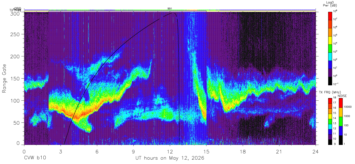Click the 10000 label on the NOISE scale
Image resolution: width=355 pixels, height=164 pixels.
(x=348, y=107)
